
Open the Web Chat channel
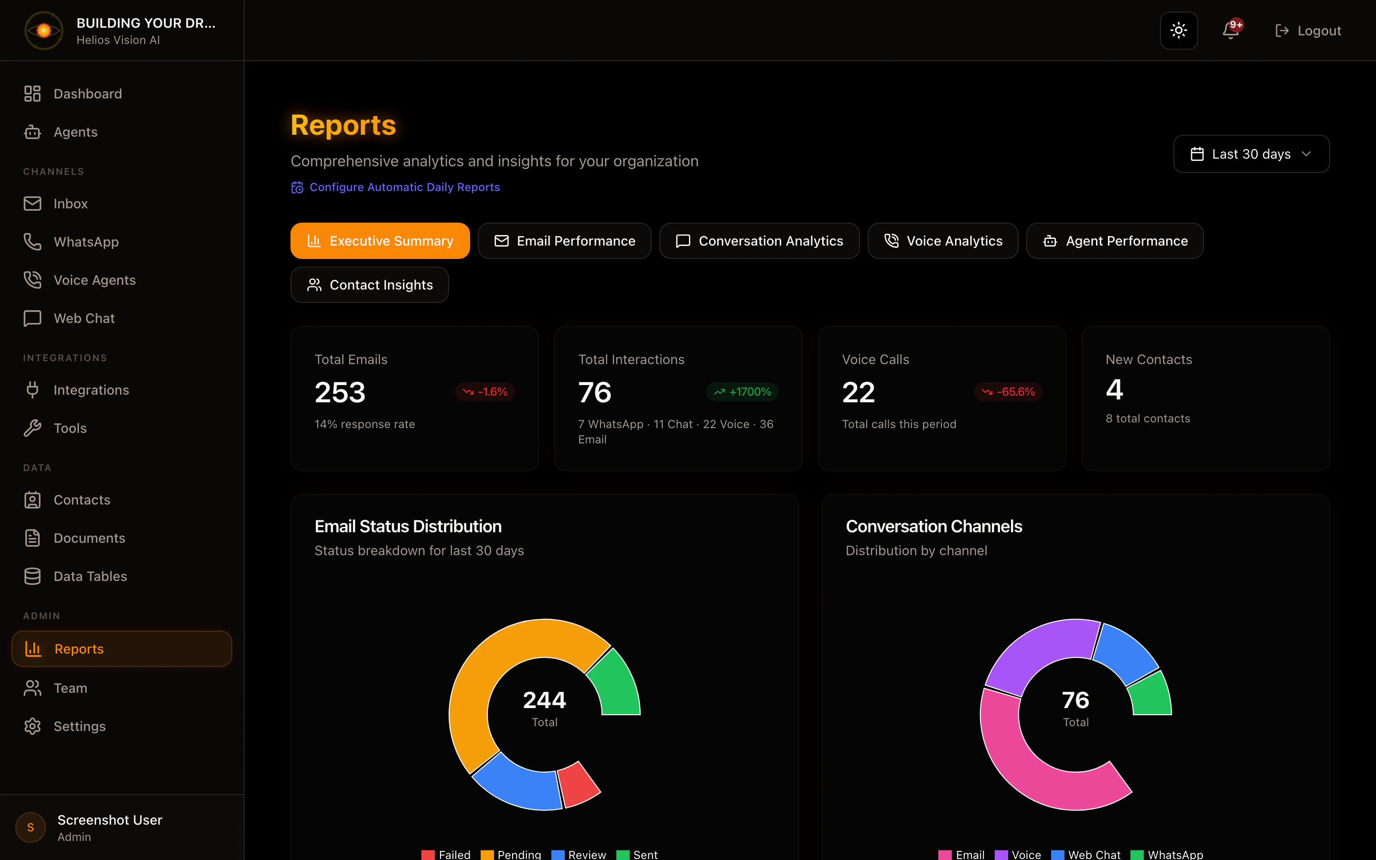84,318
